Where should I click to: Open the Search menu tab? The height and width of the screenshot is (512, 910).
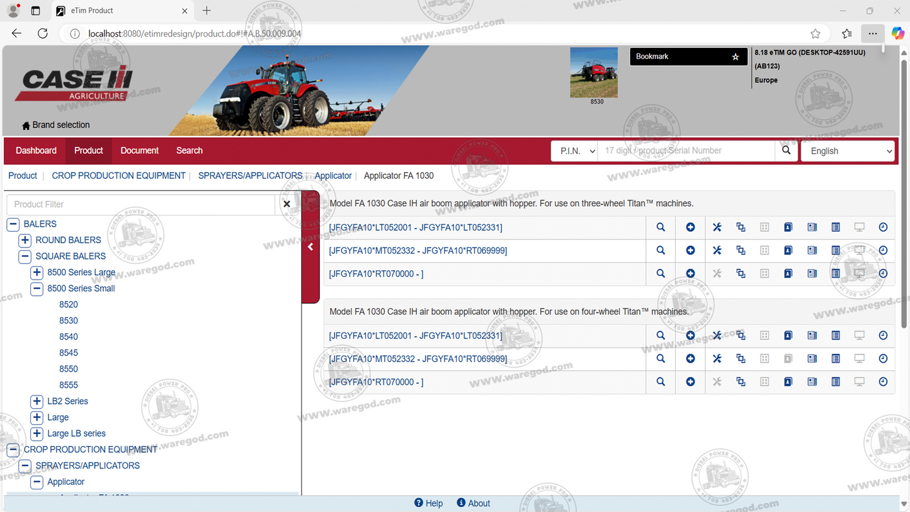(190, 151)
